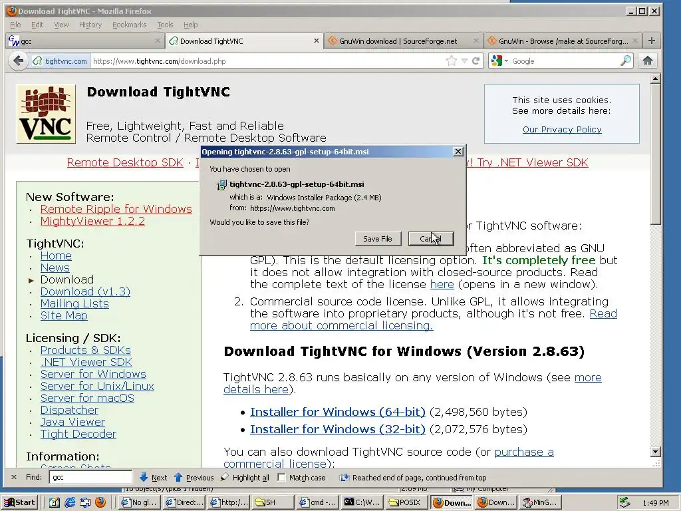Open the Mailing Lists link
This screenshot has width=681, height=511.
click(74, 303)
